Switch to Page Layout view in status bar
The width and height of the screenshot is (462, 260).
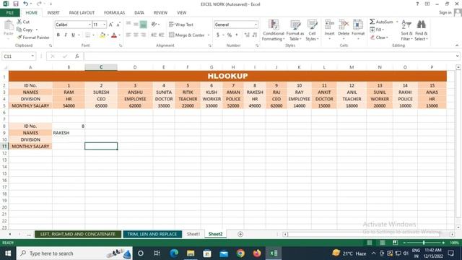(382, 243)
